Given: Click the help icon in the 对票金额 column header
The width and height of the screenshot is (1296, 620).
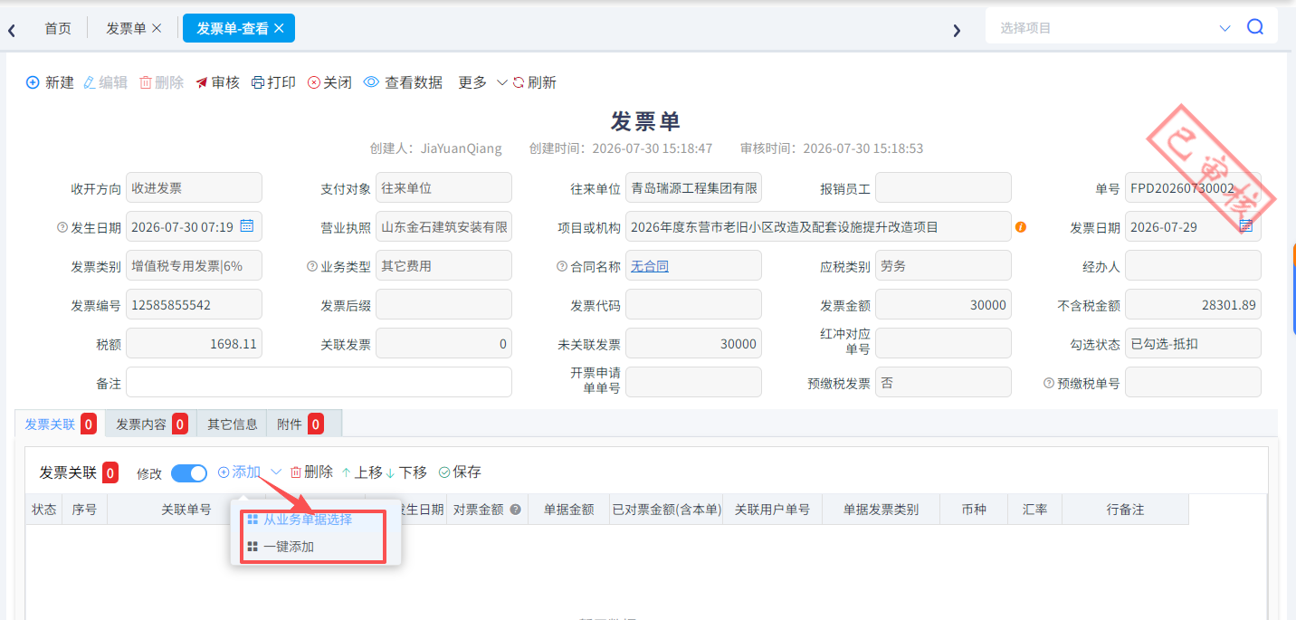Looking at the screenshot, I should pyautogui.click(x=516, y=510).
